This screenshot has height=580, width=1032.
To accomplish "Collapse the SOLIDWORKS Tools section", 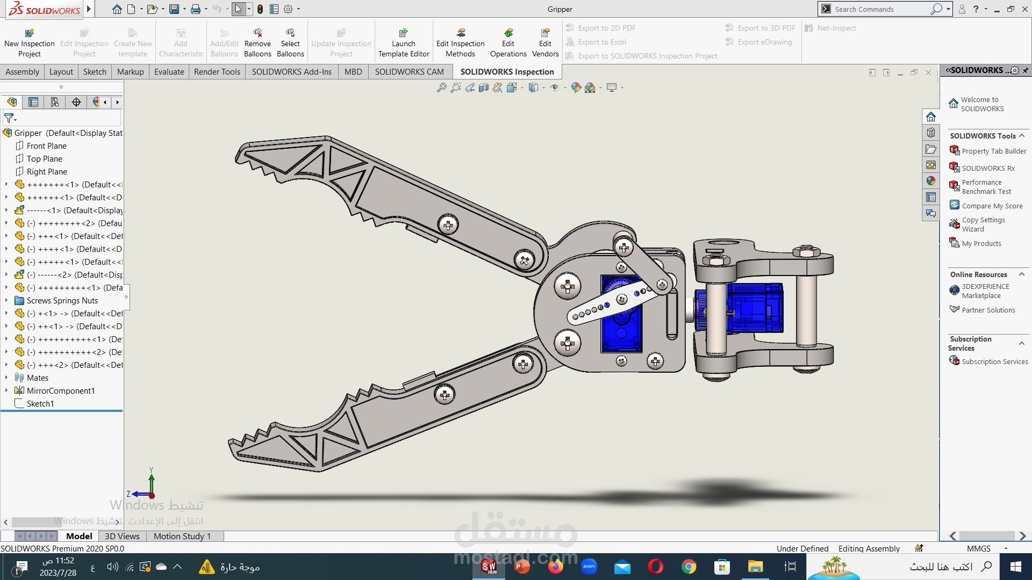I will [x=1022, y=135].
